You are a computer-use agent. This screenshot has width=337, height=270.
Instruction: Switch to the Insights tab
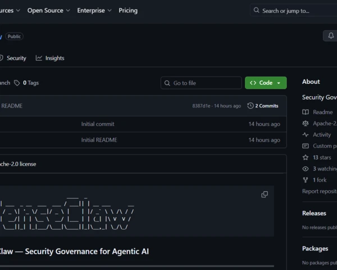[50, 58]
